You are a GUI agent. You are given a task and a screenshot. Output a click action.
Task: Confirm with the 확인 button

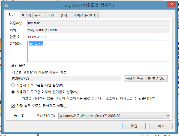pos(134,126)
